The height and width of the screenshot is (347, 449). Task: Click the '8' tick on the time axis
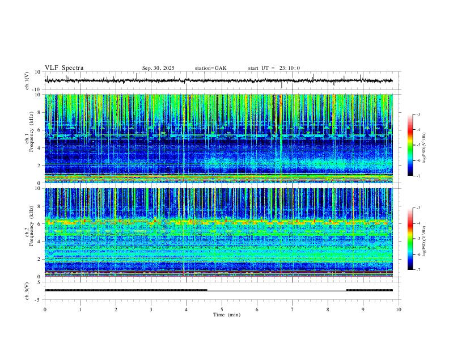coord(328,310)
